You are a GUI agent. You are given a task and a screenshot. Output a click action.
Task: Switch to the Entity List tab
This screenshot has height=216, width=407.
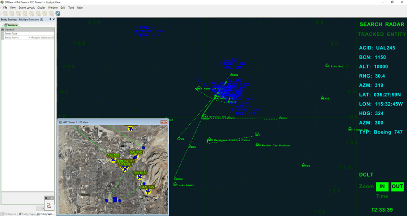(9, 214)
